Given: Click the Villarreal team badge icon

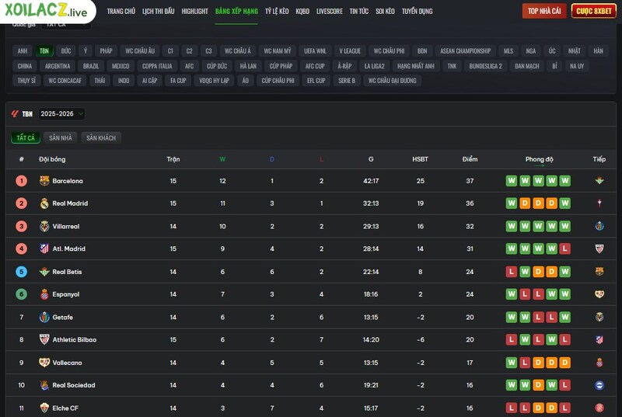Looking at the screenshot, I should tap(44, 227).
